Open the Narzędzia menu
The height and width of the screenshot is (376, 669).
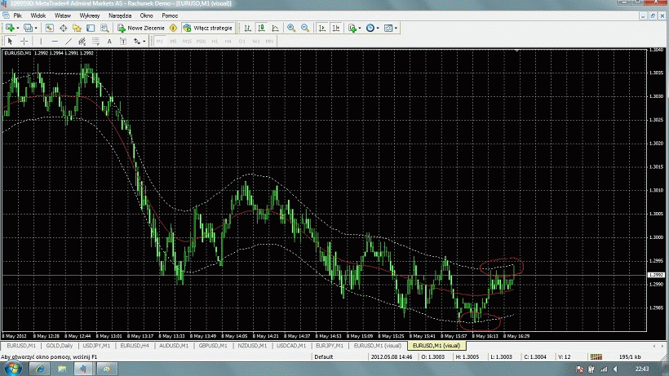pyautogui.click(x=120, y=15)
